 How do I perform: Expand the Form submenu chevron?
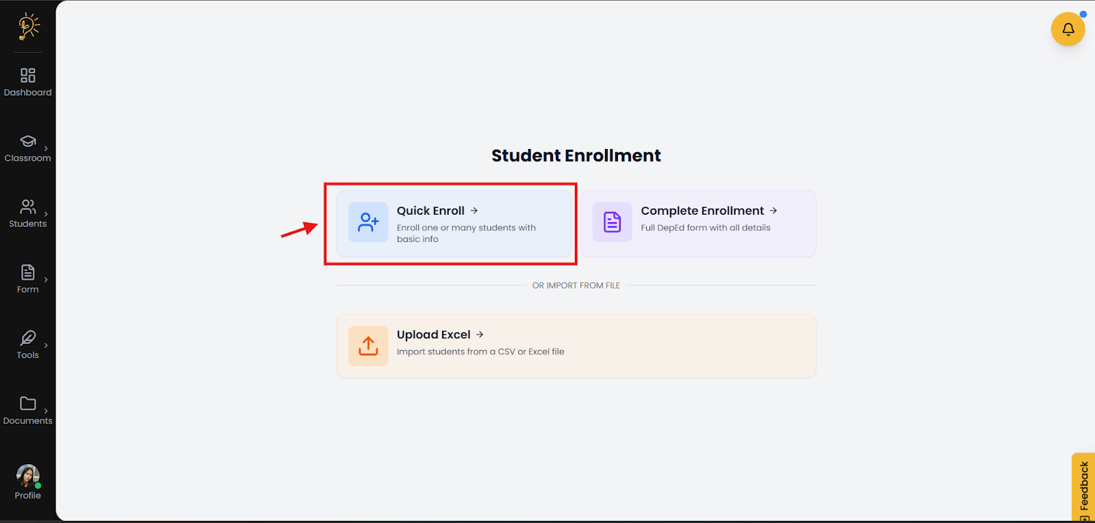pos(46,280)
